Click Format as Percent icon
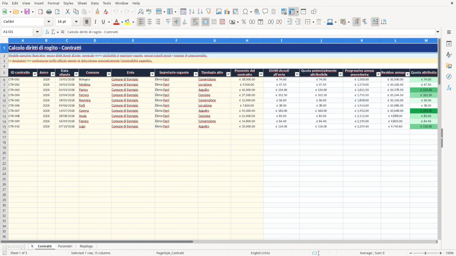The height and width of the screenshot is (256, 456). pyautogui.click(x=244, y=22)
